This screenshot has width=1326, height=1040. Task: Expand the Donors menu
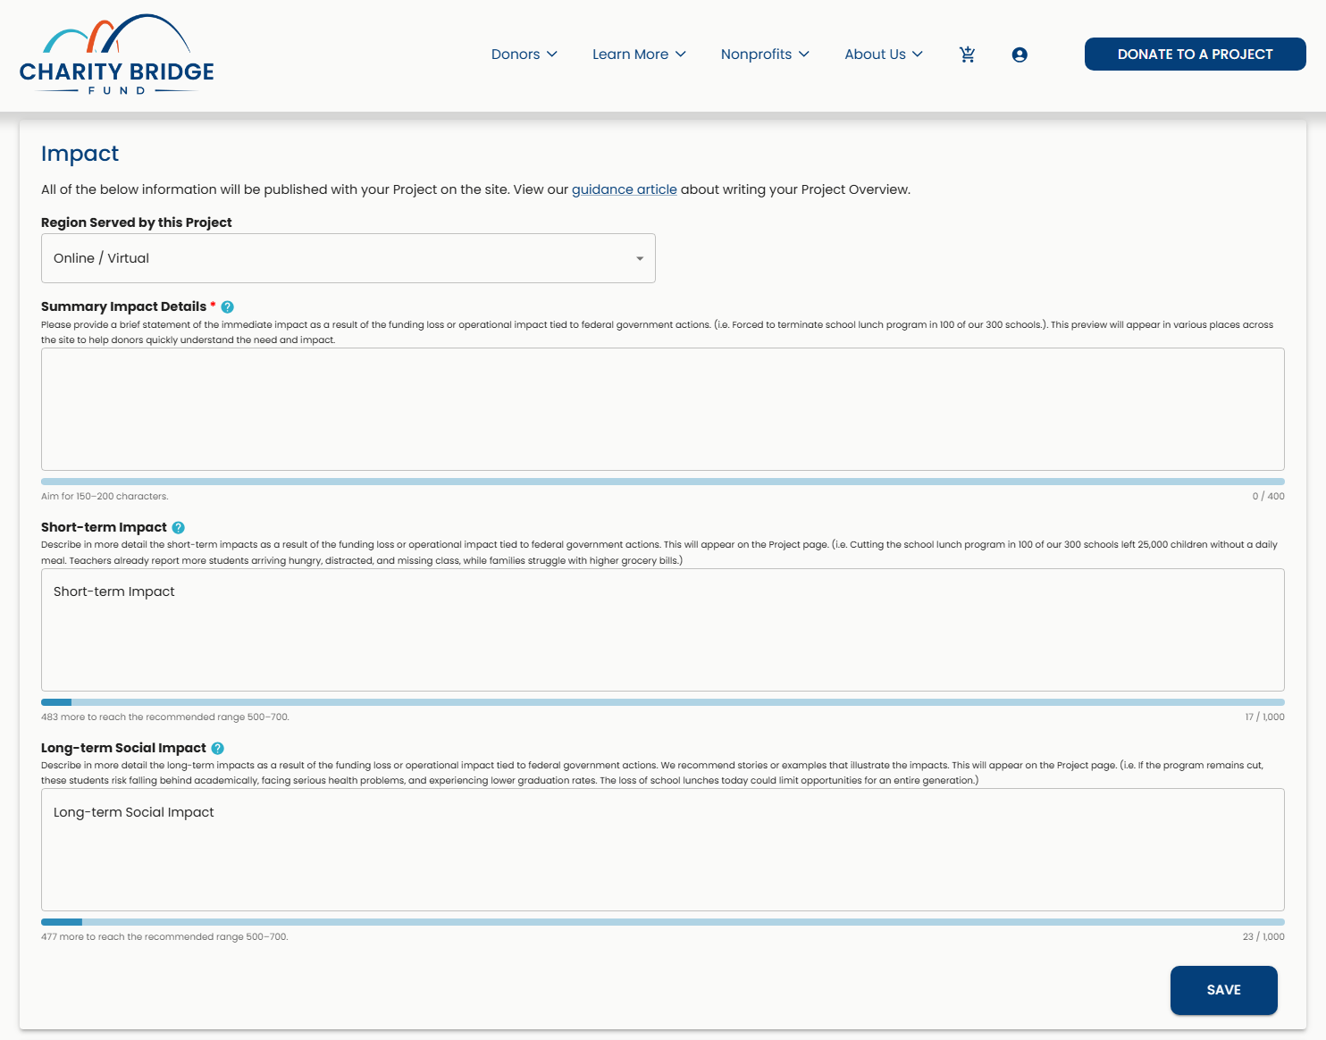[525, 55]
